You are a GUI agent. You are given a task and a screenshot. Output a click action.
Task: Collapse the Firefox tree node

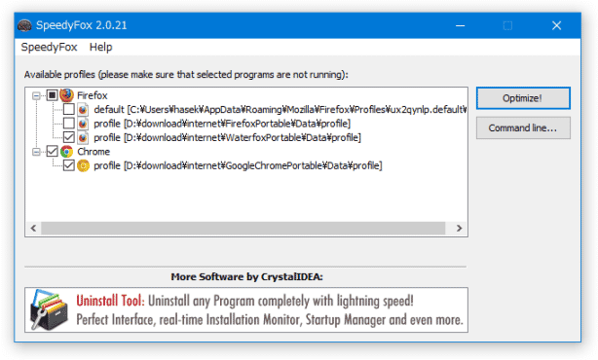(x=36, y=95)
